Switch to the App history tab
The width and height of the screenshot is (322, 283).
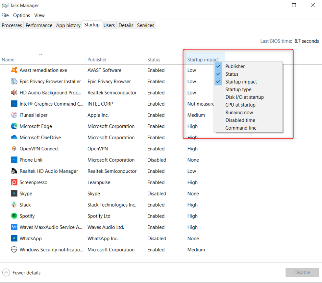[68, 25]
